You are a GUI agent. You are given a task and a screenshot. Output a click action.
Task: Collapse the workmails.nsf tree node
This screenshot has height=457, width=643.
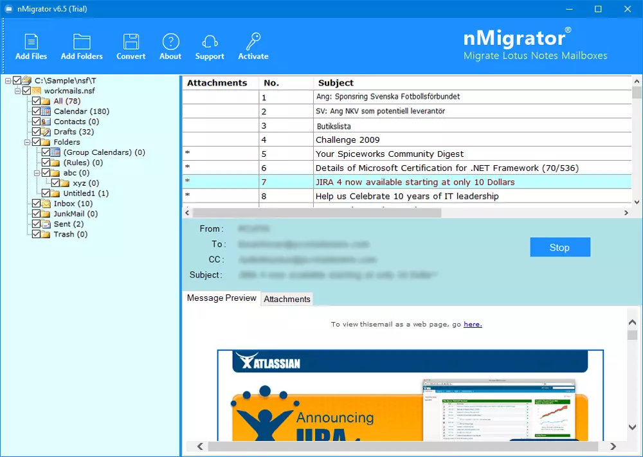pyautogui.click(x=17, y=91)
